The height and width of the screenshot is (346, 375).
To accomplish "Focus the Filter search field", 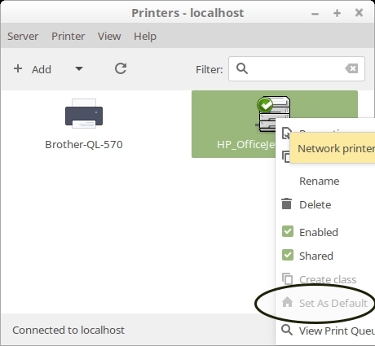I will click(x=297, y=68).
